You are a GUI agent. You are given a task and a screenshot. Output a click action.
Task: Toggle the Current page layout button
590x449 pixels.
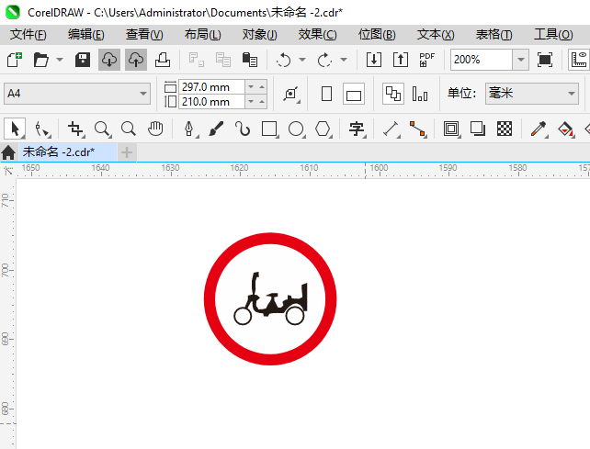[420, 94]
